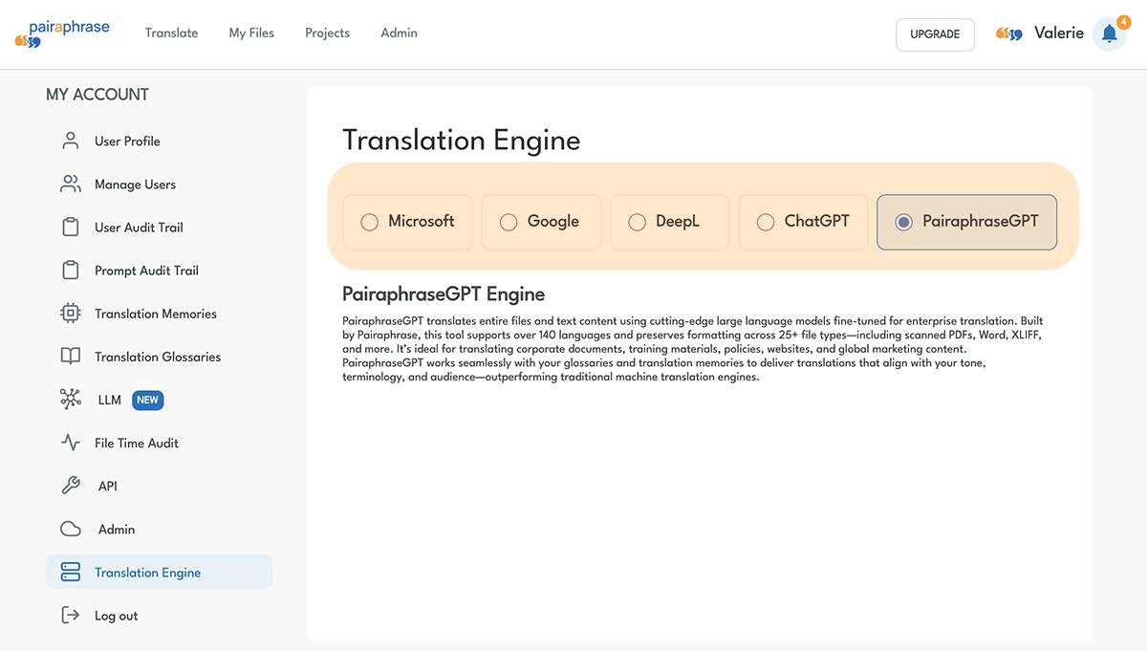1148x651 pixels.
Task: Click the User Audit Trail clipboard icon
Action: 71,228
